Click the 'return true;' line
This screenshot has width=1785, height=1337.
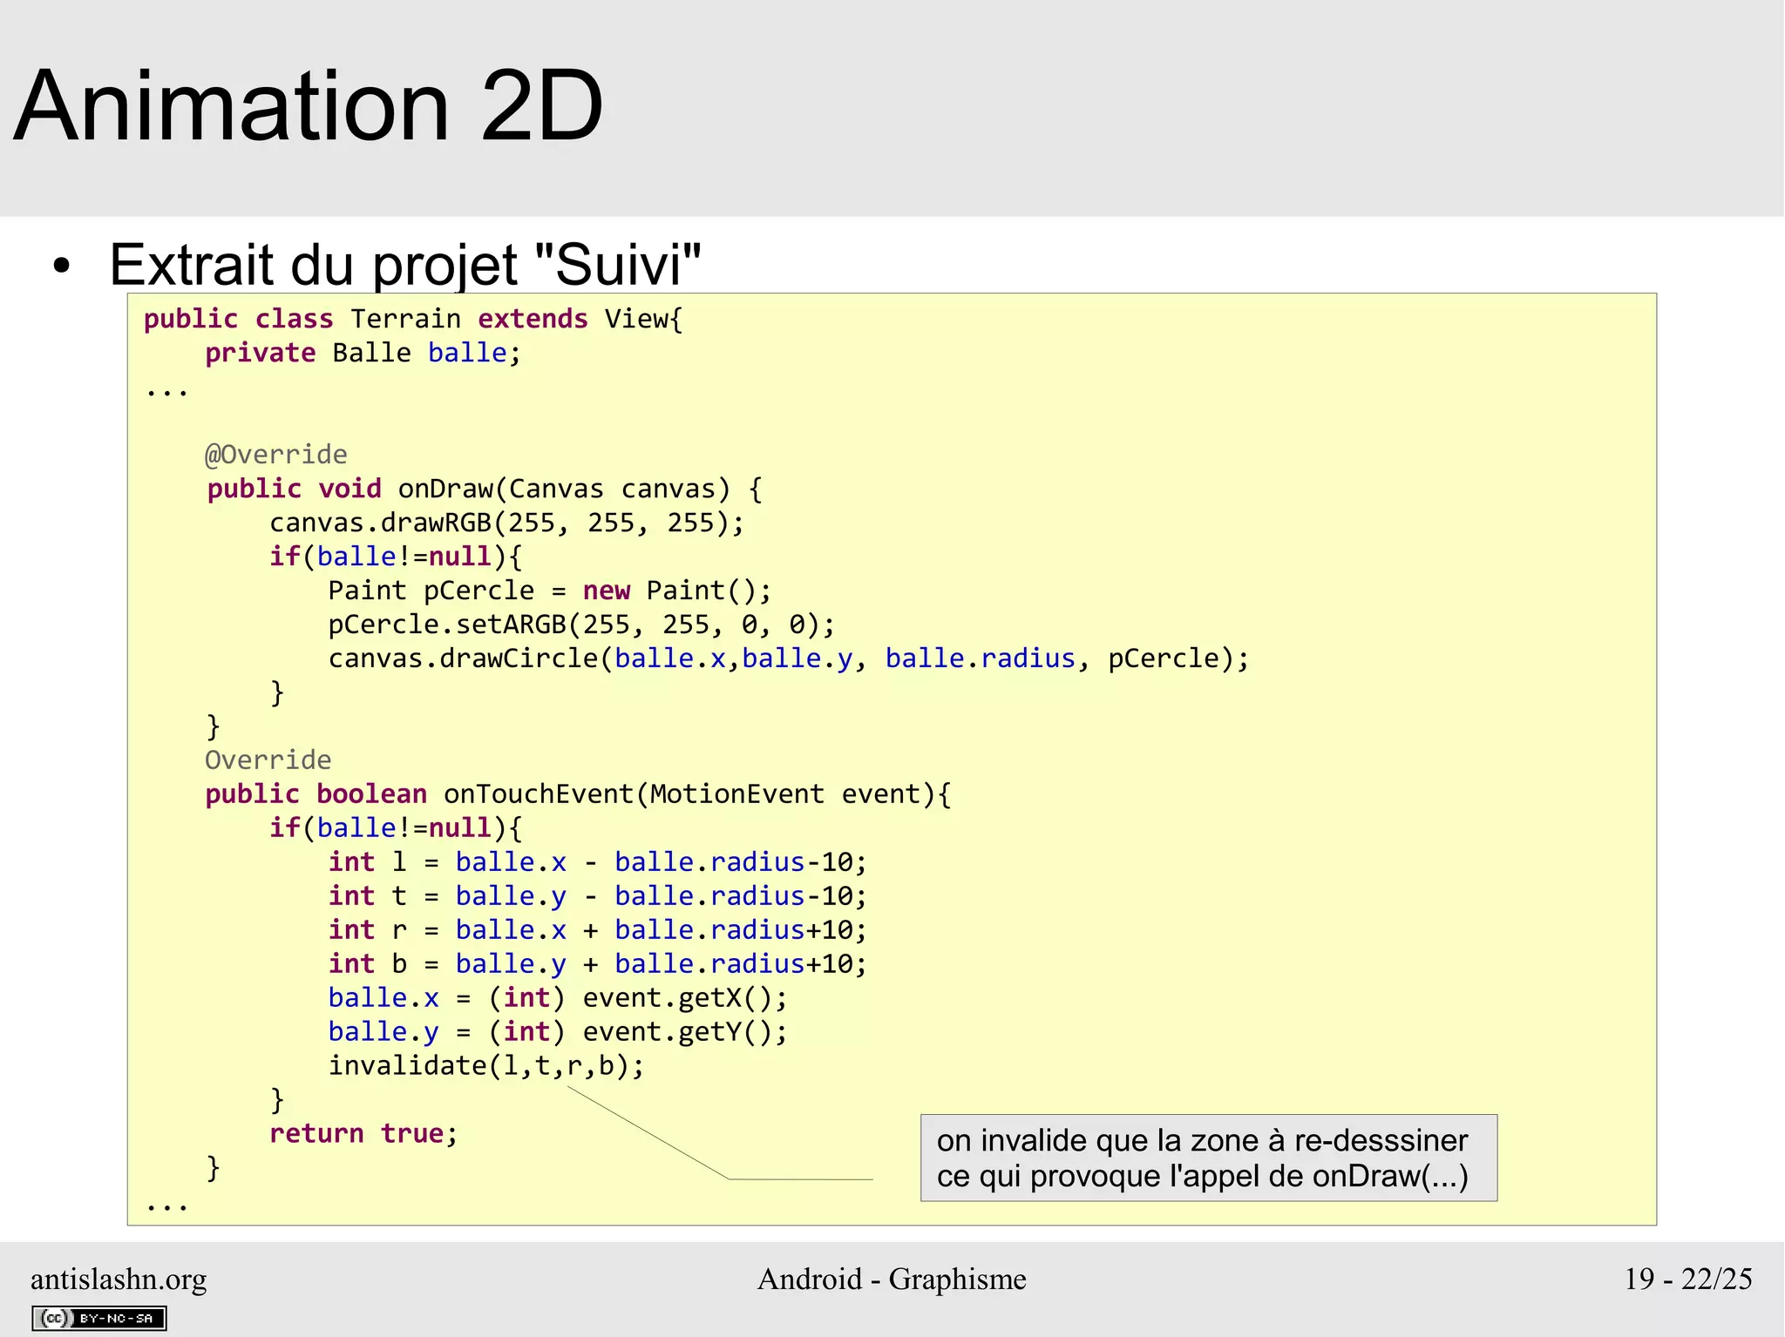point(363,1134)
